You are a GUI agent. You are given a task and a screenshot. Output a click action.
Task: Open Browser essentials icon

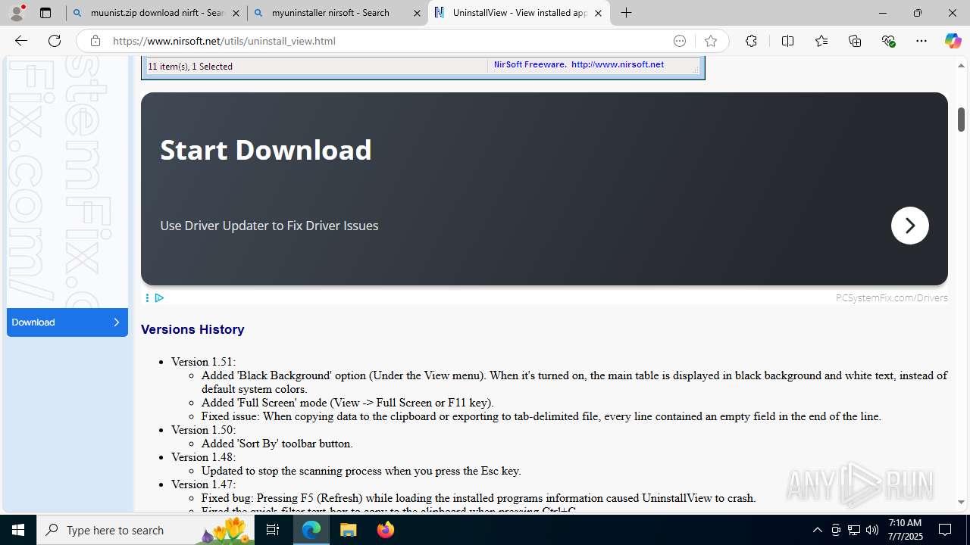888,41
